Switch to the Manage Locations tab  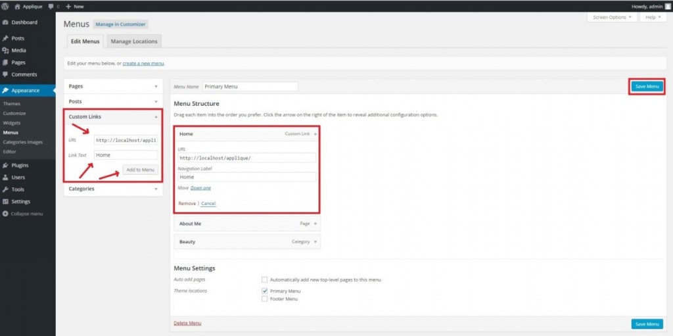[134, 41]
